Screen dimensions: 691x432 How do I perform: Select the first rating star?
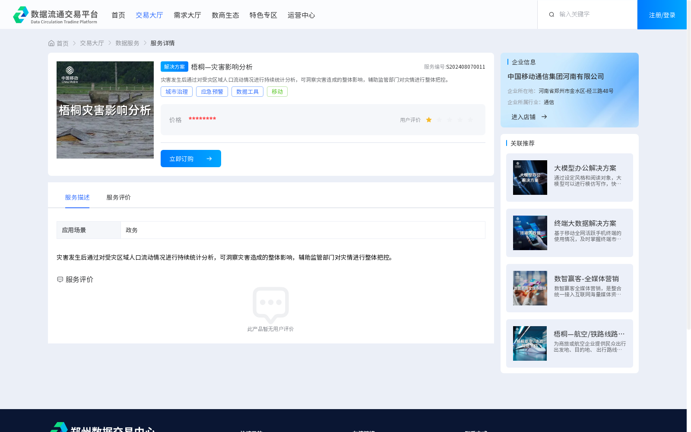pyautogui.click(x=429, y=120)
